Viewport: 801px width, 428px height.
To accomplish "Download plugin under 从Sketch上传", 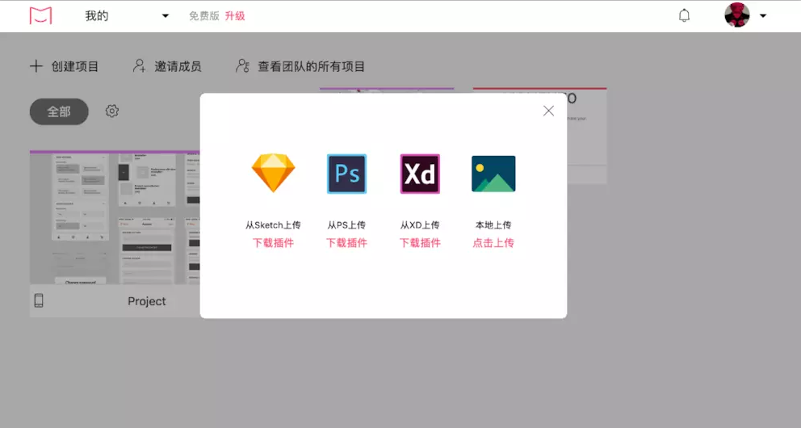I will coord(273,243).
